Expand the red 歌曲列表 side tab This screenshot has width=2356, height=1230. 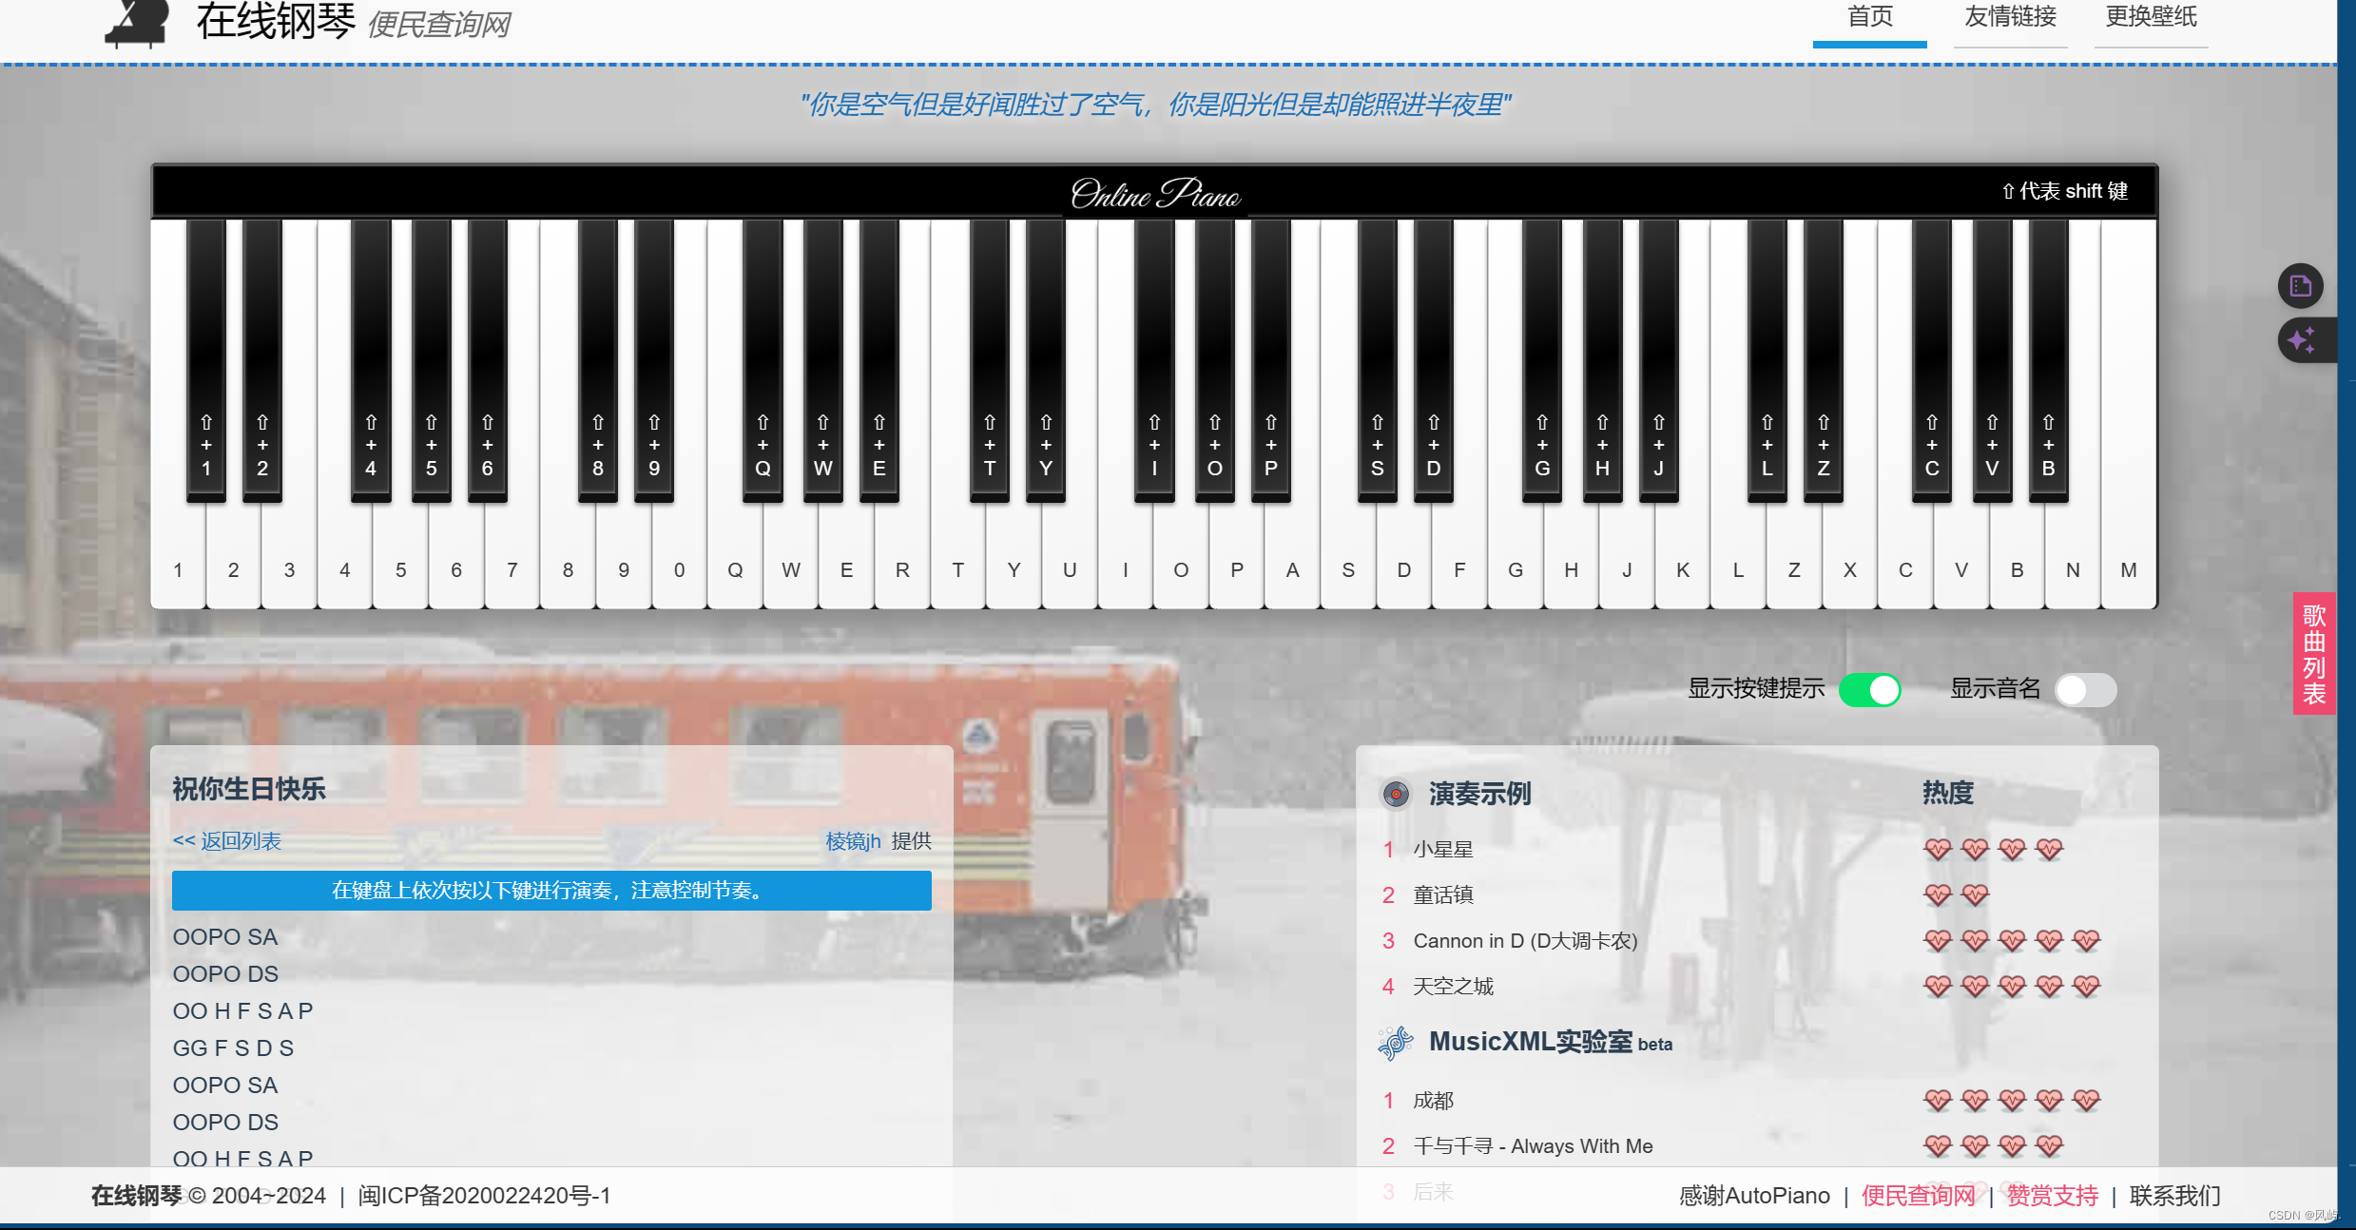[x=2314, y=654]
